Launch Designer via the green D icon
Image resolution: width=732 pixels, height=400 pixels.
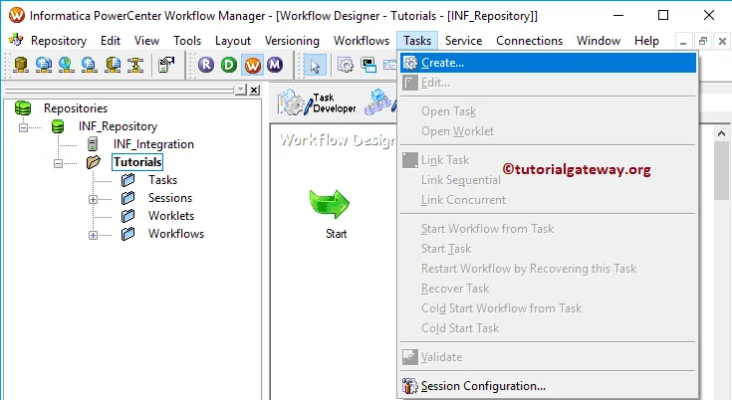click(x=229, y=65)
